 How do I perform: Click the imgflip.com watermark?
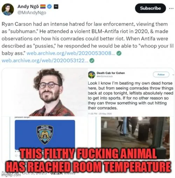click(x=11, y=175)
